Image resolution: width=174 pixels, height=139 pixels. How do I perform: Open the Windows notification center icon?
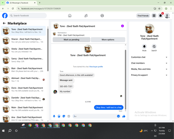click(x=169, y=131)
